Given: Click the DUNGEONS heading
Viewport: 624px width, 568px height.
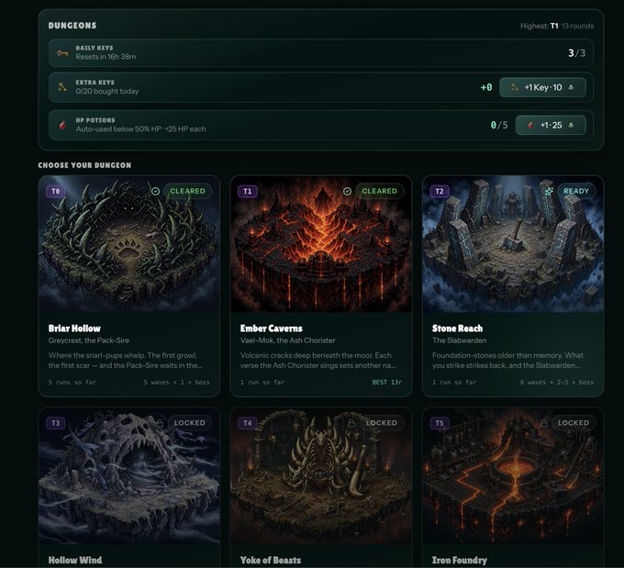Looking at the screenshot, I should pos(72,26).
